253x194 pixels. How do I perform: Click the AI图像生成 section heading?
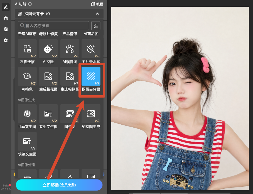coord(26,100)
